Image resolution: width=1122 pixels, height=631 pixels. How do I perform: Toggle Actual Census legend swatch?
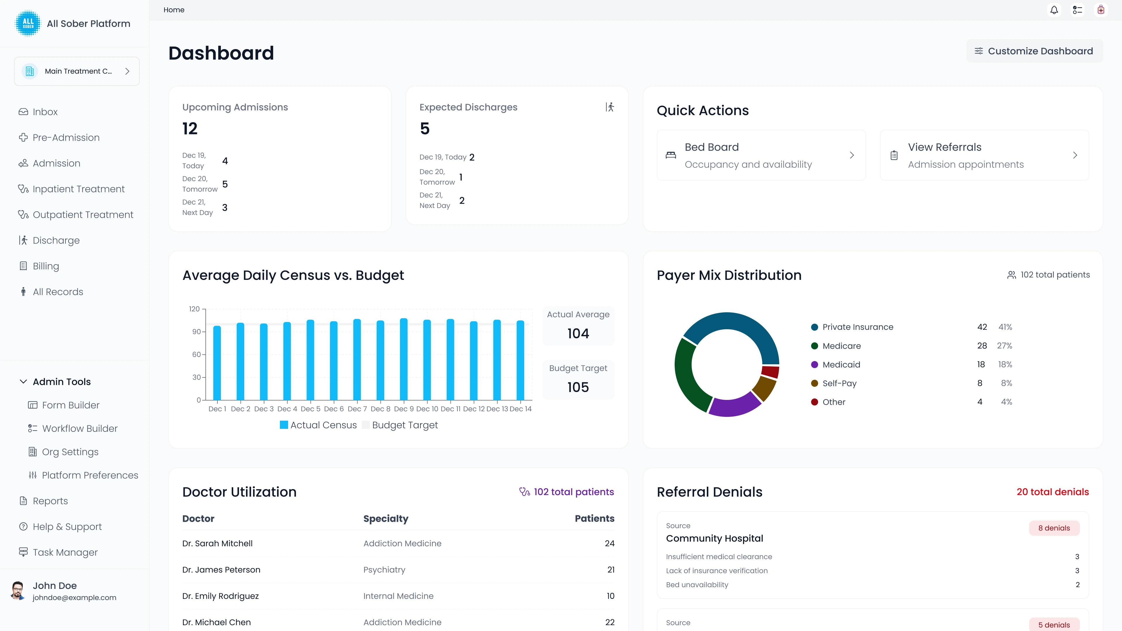[283, 425]
